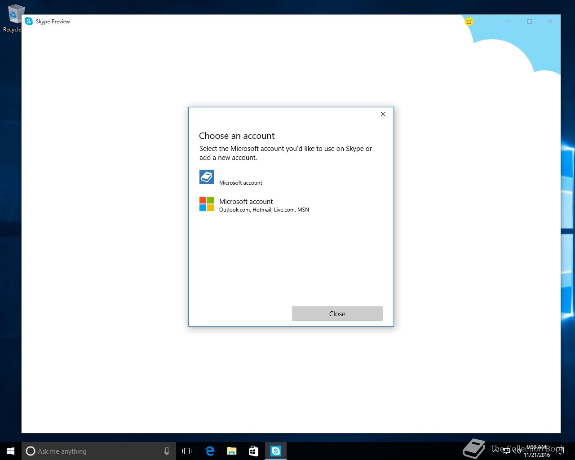Click the smiley feedback icon in Skype title bar
Screen dimensions: 575x460
click(x=469, y=21)
